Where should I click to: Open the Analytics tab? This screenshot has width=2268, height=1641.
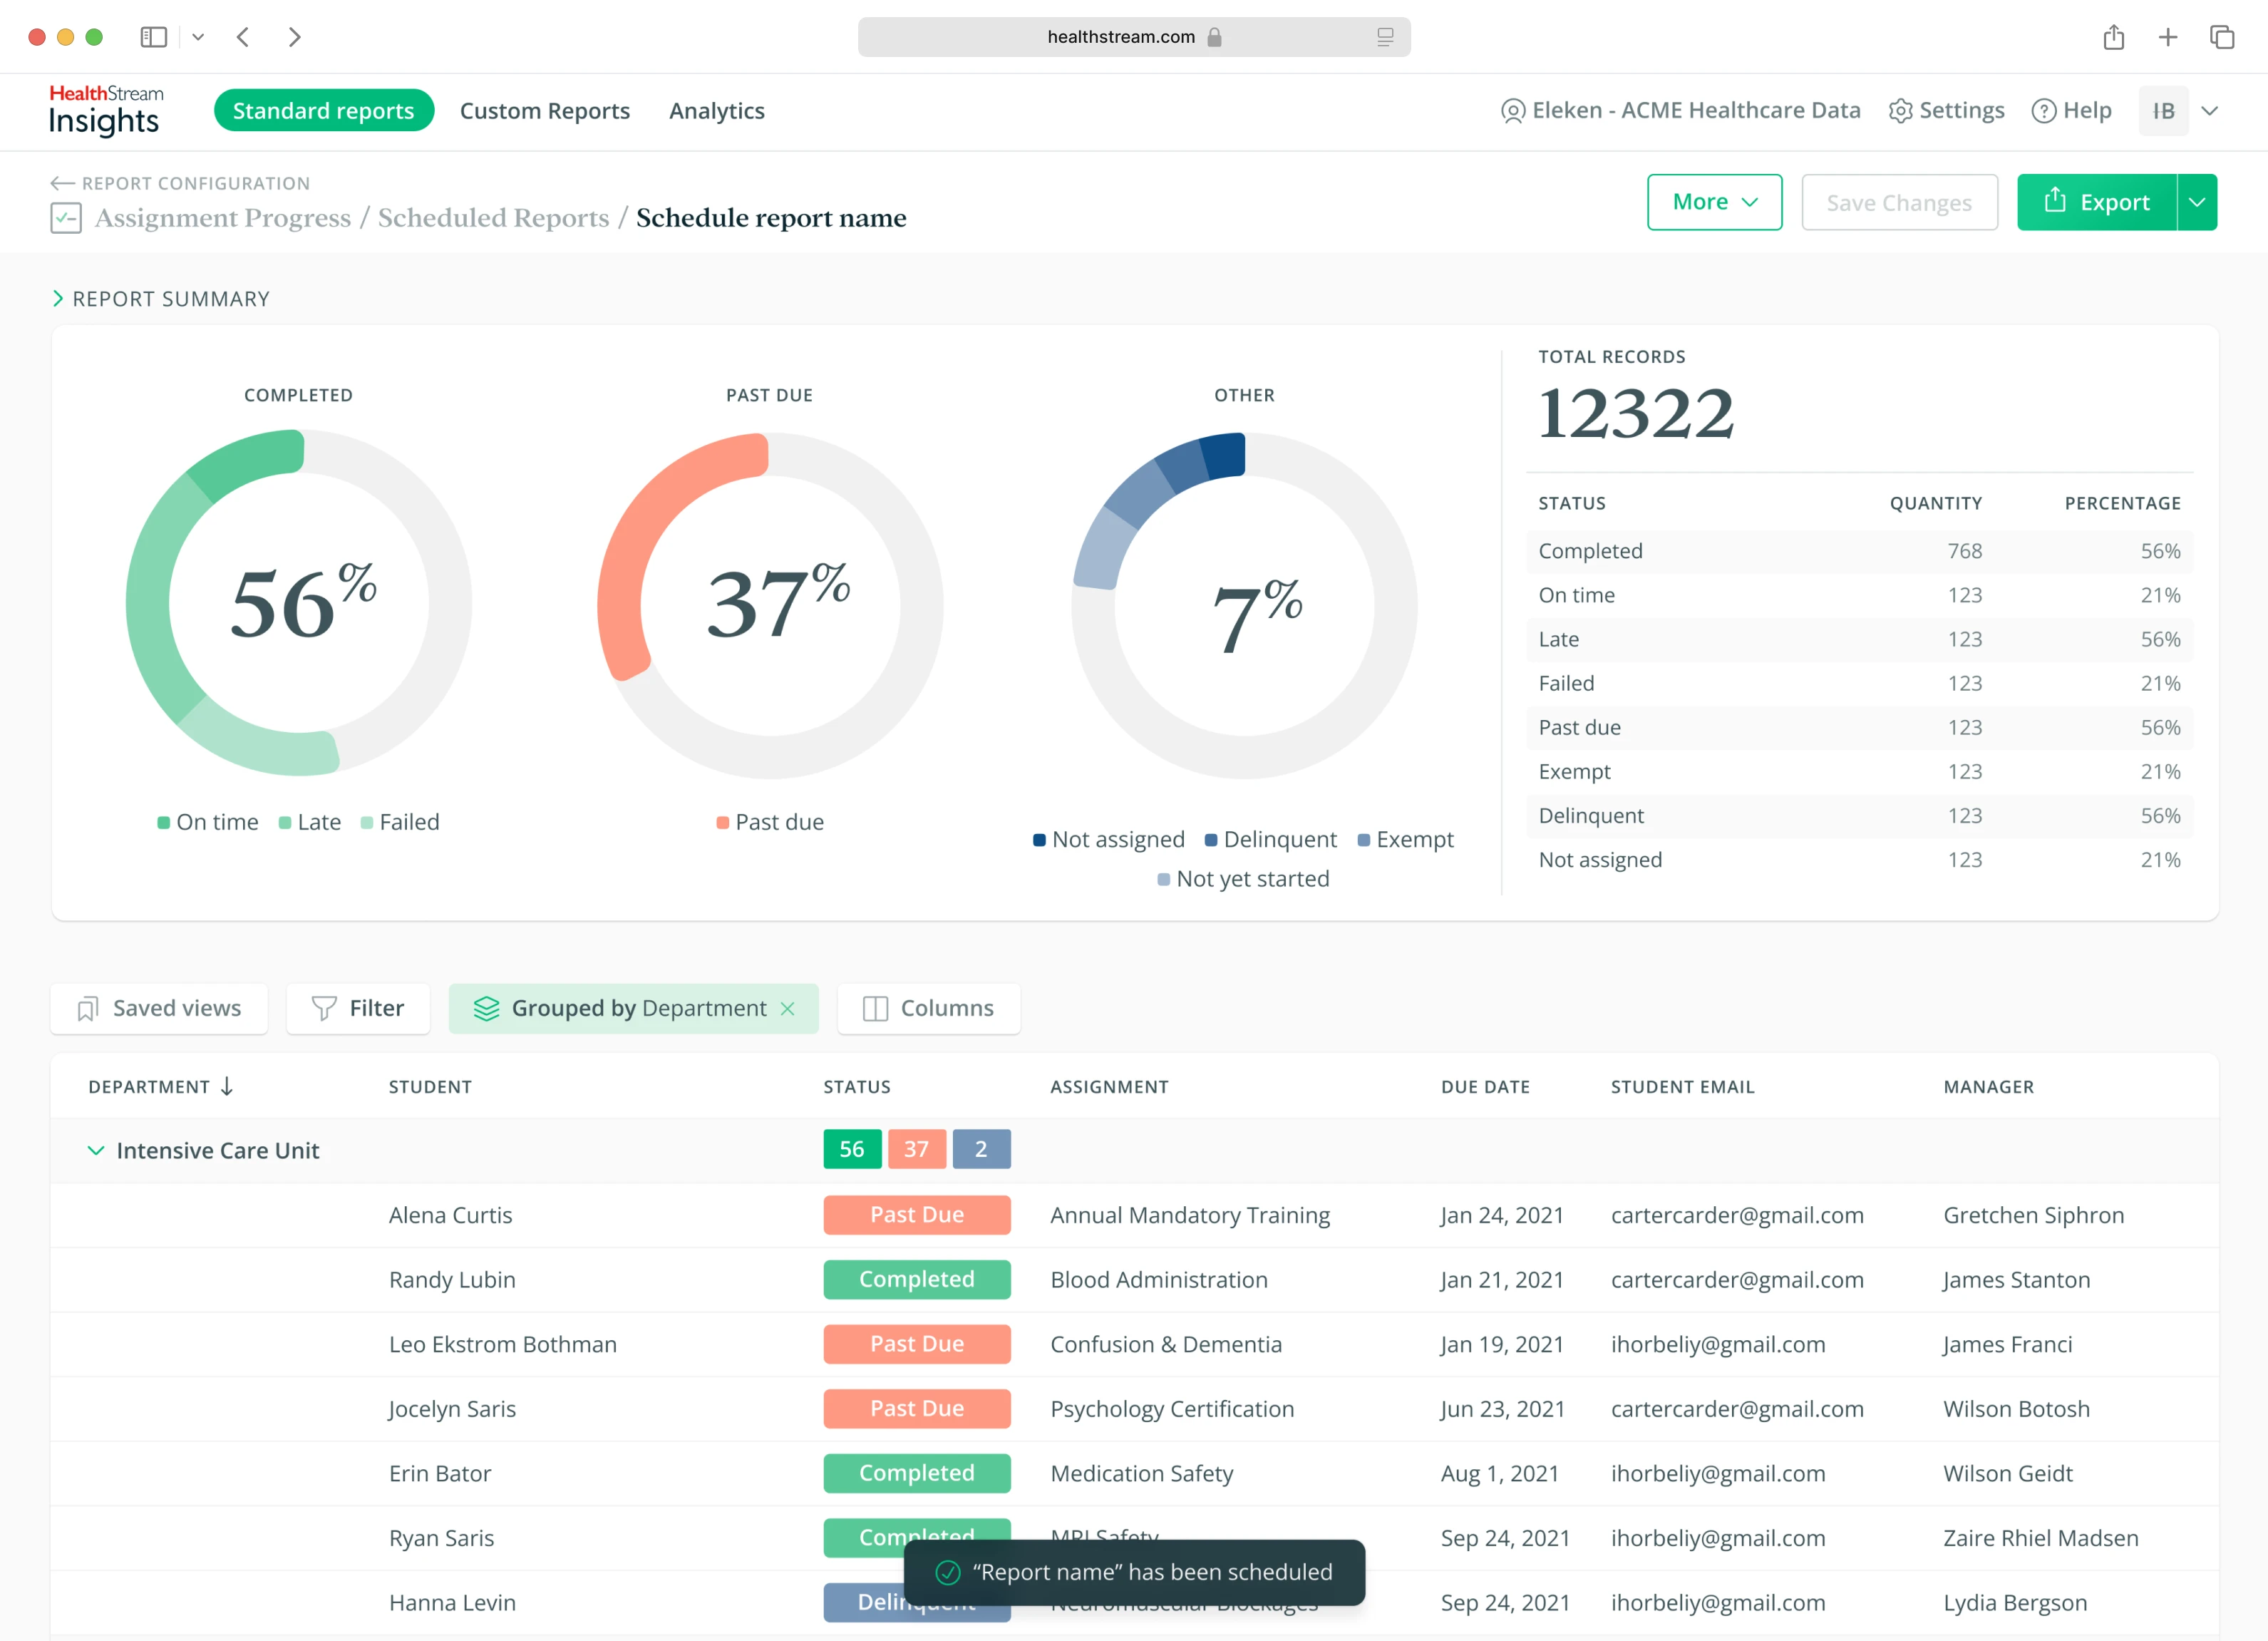tap(716, 111)
